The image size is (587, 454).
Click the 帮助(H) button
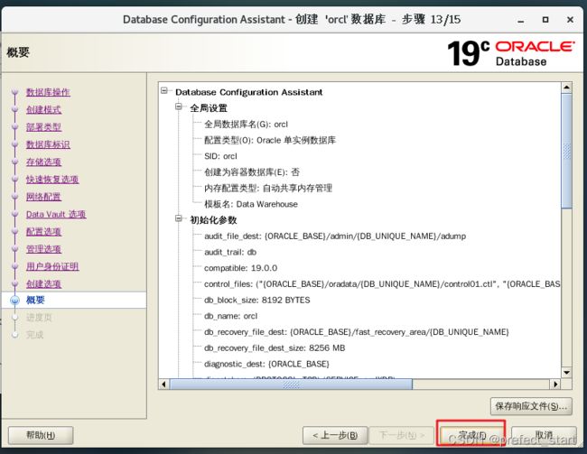[41, 435]
